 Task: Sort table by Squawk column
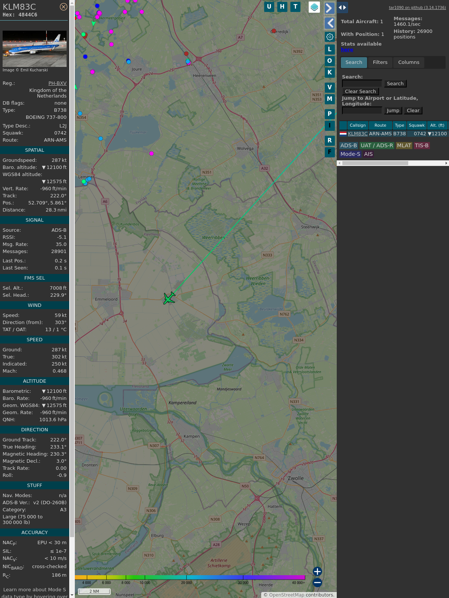(x=416, y=126)
